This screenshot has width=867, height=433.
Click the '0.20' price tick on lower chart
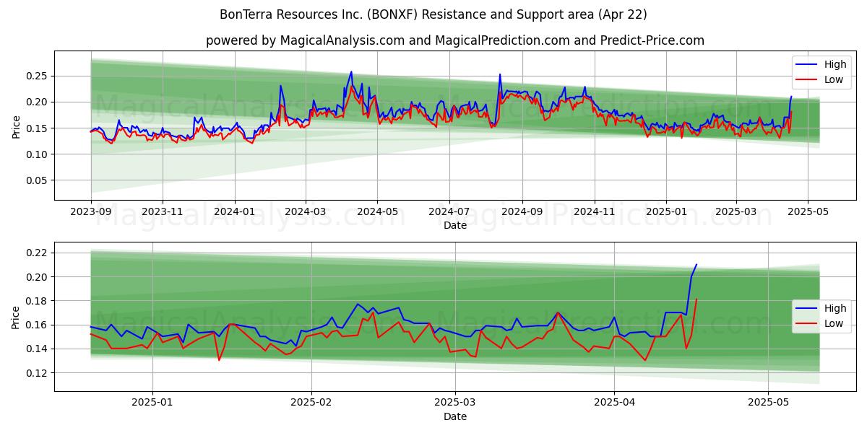click(38, 277)
